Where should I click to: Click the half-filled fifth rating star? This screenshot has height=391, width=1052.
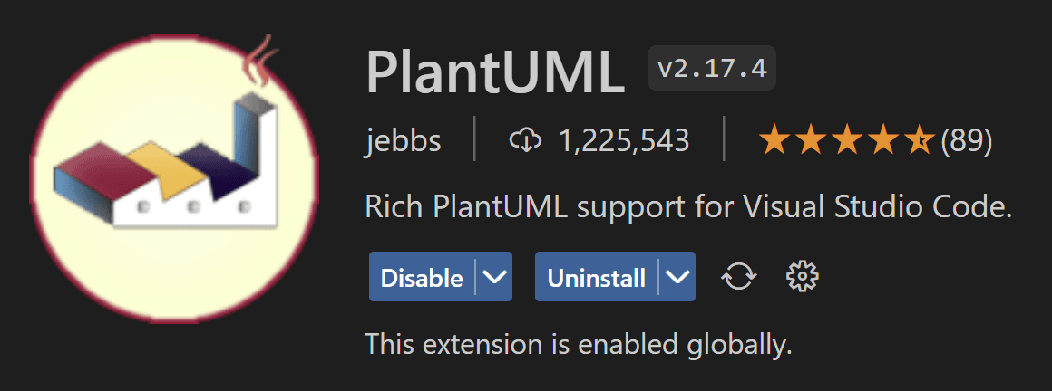[x=918, y=140]
